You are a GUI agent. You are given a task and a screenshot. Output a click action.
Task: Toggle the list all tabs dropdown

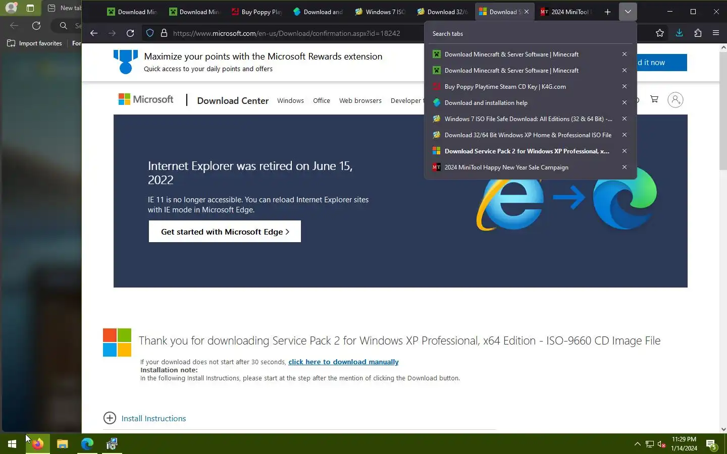coord(628,12)
